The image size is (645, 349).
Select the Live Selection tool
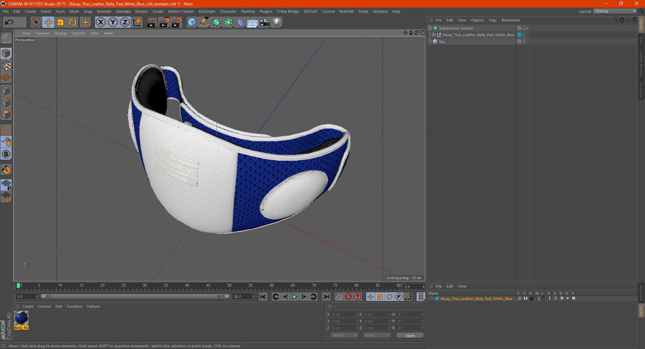click(36, 22)
